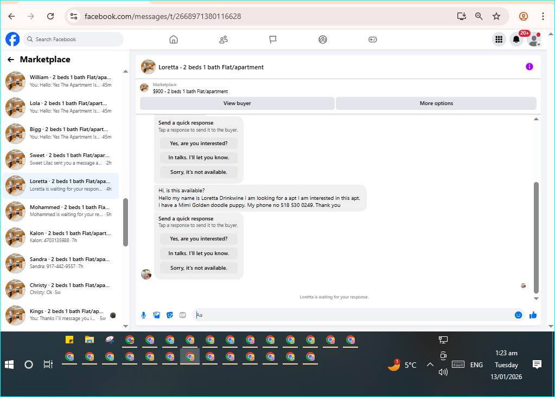Click Loretta's message with phone number

(260, 198)
